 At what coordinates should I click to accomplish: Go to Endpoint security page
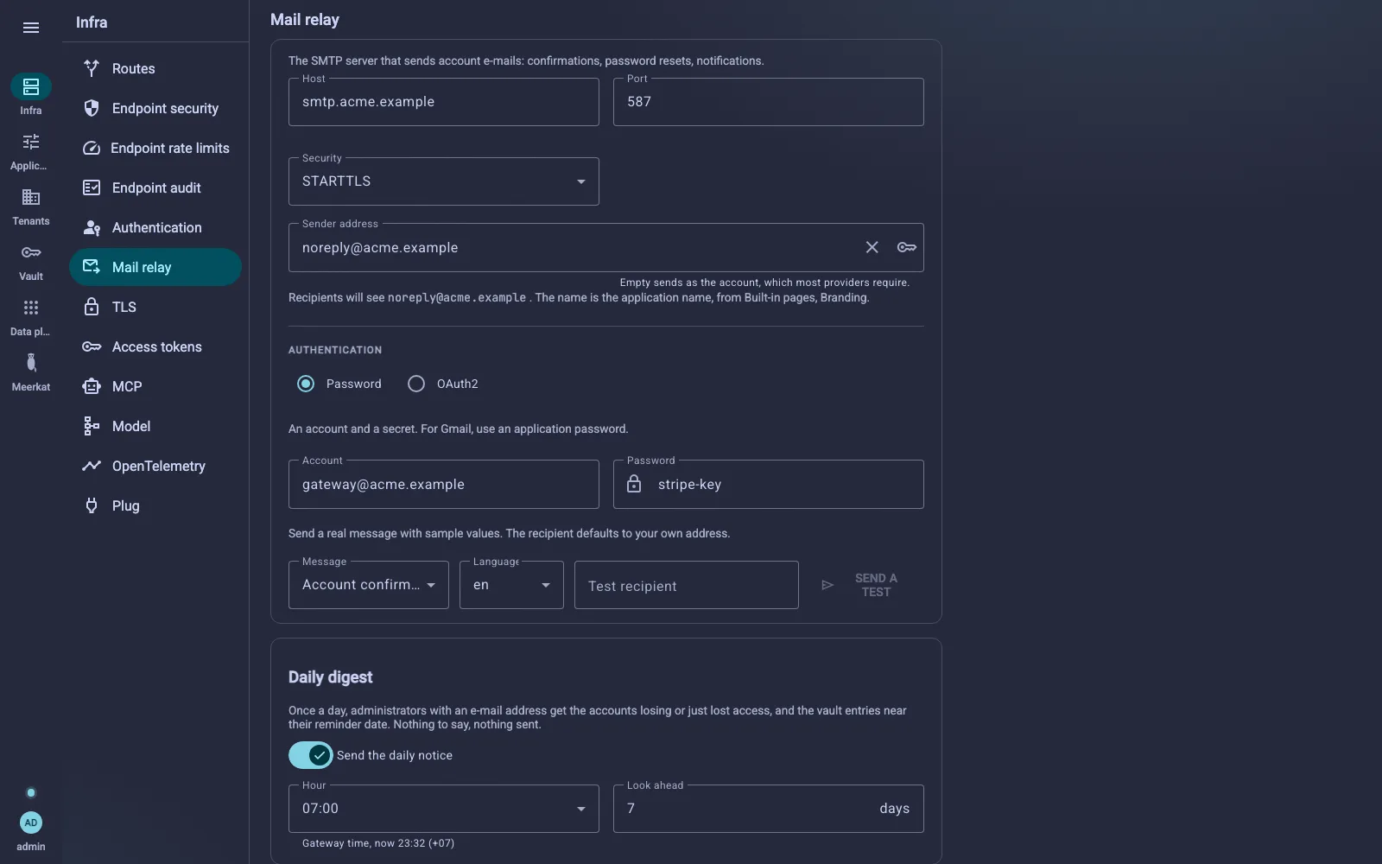155,108
